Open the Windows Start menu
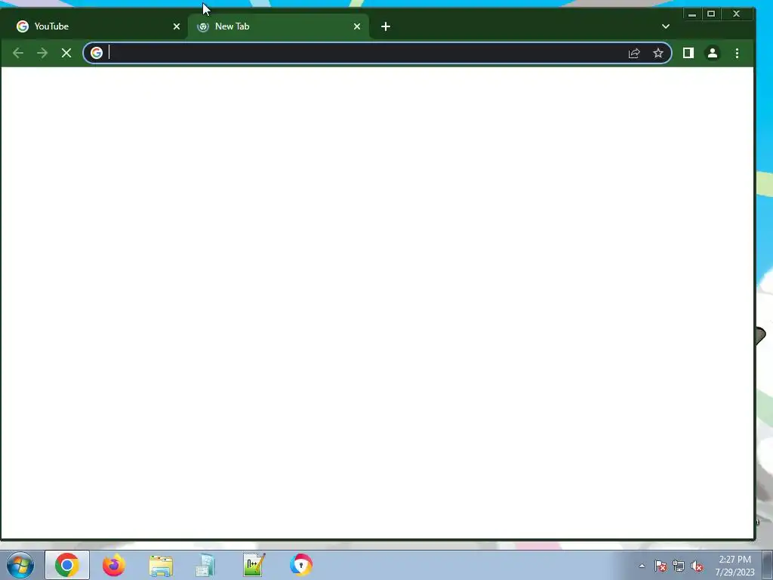 tap(20, 565)
